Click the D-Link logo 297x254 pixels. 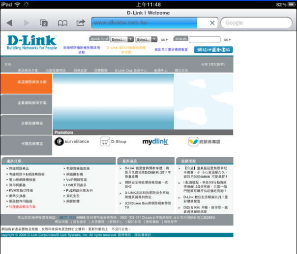point(32,42)
